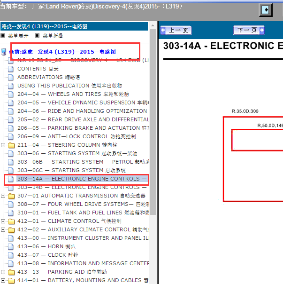This screenshot has width=283, height=284.
Task: Expand the 413-13 PARKING AID folder
Action: click(x=3, y=272)
